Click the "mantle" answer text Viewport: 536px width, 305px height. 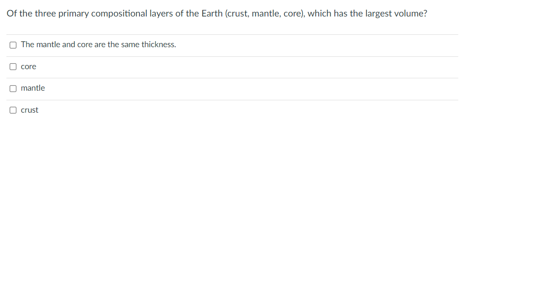click(33, 88)
